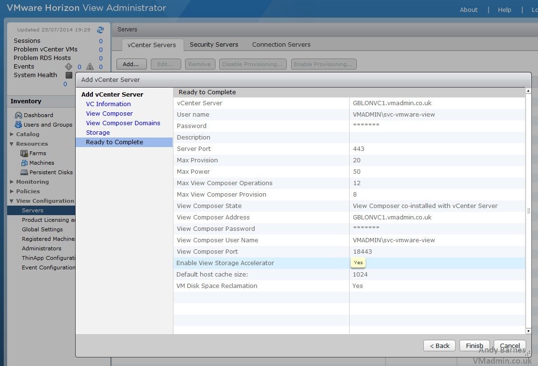Open Global Settings in the sidebar

pyautogui.click(x=42, y=229)
